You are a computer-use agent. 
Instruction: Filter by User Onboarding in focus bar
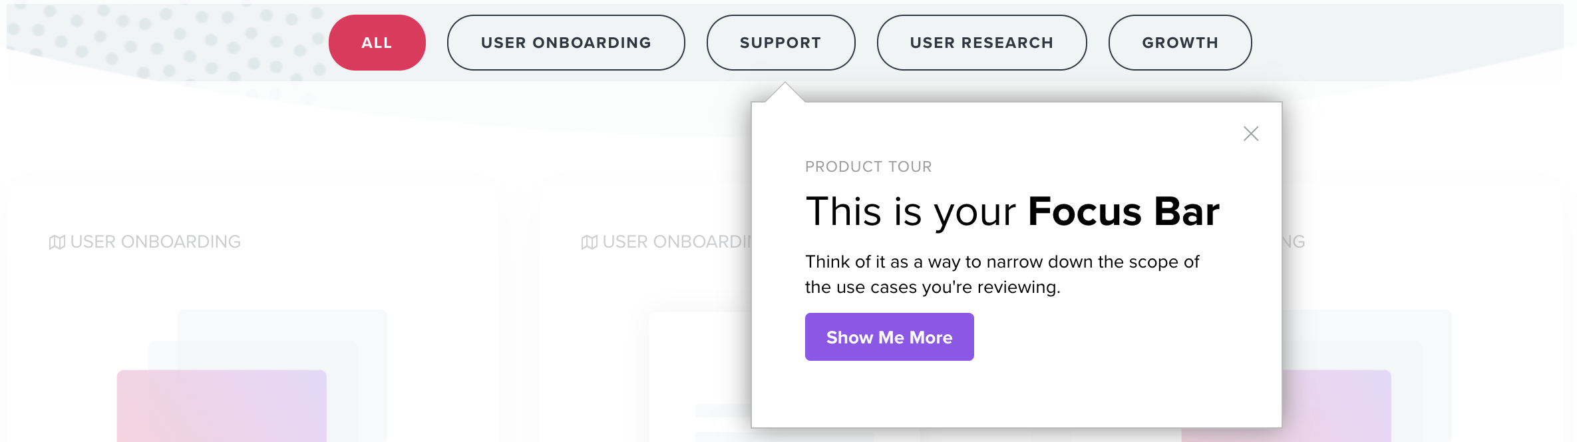[566, 43]
